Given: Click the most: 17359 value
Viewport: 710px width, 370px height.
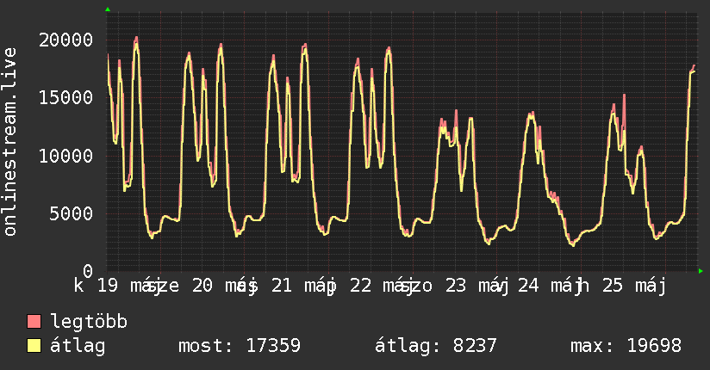Looking at the screenshot, I should click(x=240, y=346).
